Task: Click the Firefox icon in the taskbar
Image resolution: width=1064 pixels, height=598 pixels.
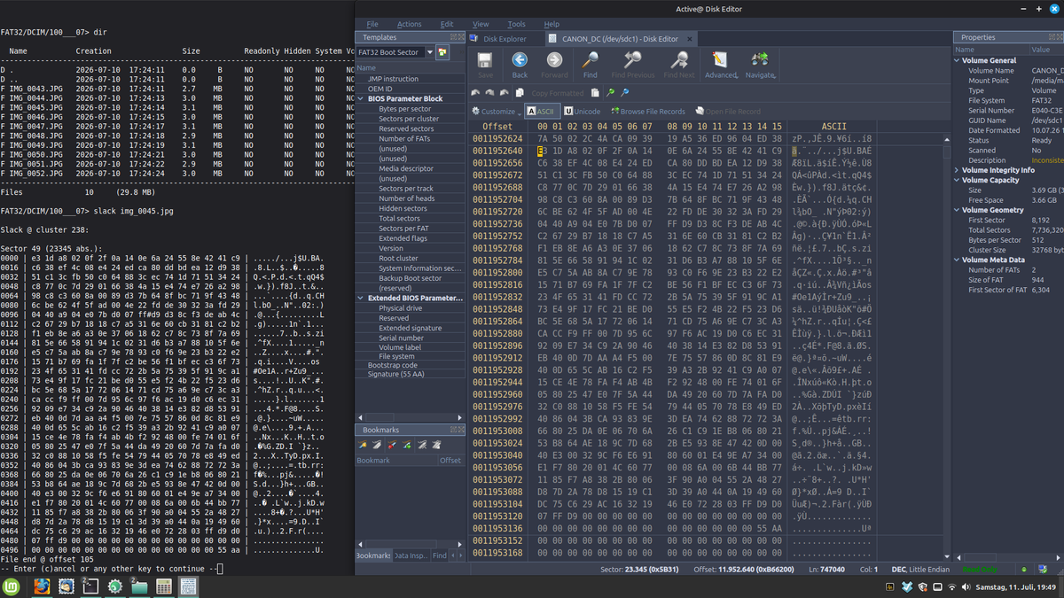Action: (42, 586)
